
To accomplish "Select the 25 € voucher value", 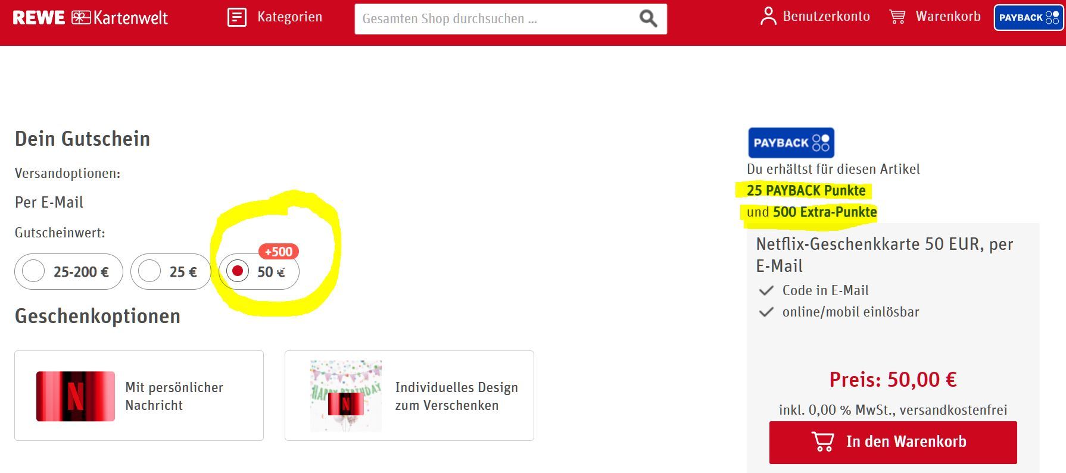I will pyautogui.click(x=170, y=272).
